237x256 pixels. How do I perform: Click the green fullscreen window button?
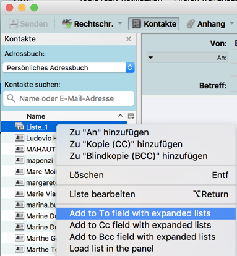coord(34,7)
